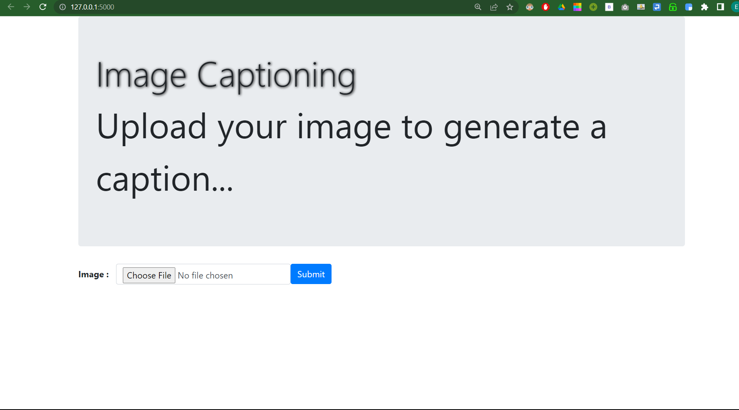Open the green plus extension icon
This screenshot has height=410, width=739.
click(x=593, y=7)
